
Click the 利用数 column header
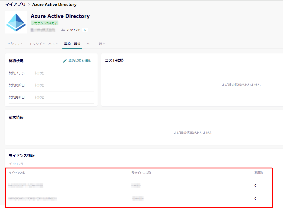click(259, 173)
